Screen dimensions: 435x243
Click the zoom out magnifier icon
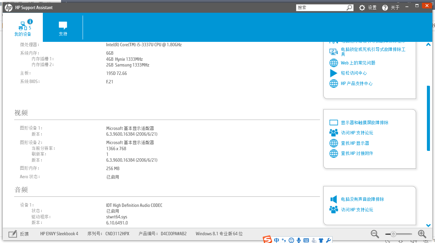point(375,234)
